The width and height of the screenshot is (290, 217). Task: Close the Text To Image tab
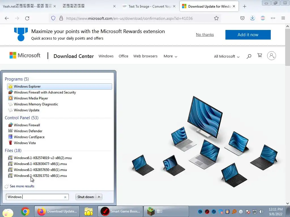[x=174, y=6]
